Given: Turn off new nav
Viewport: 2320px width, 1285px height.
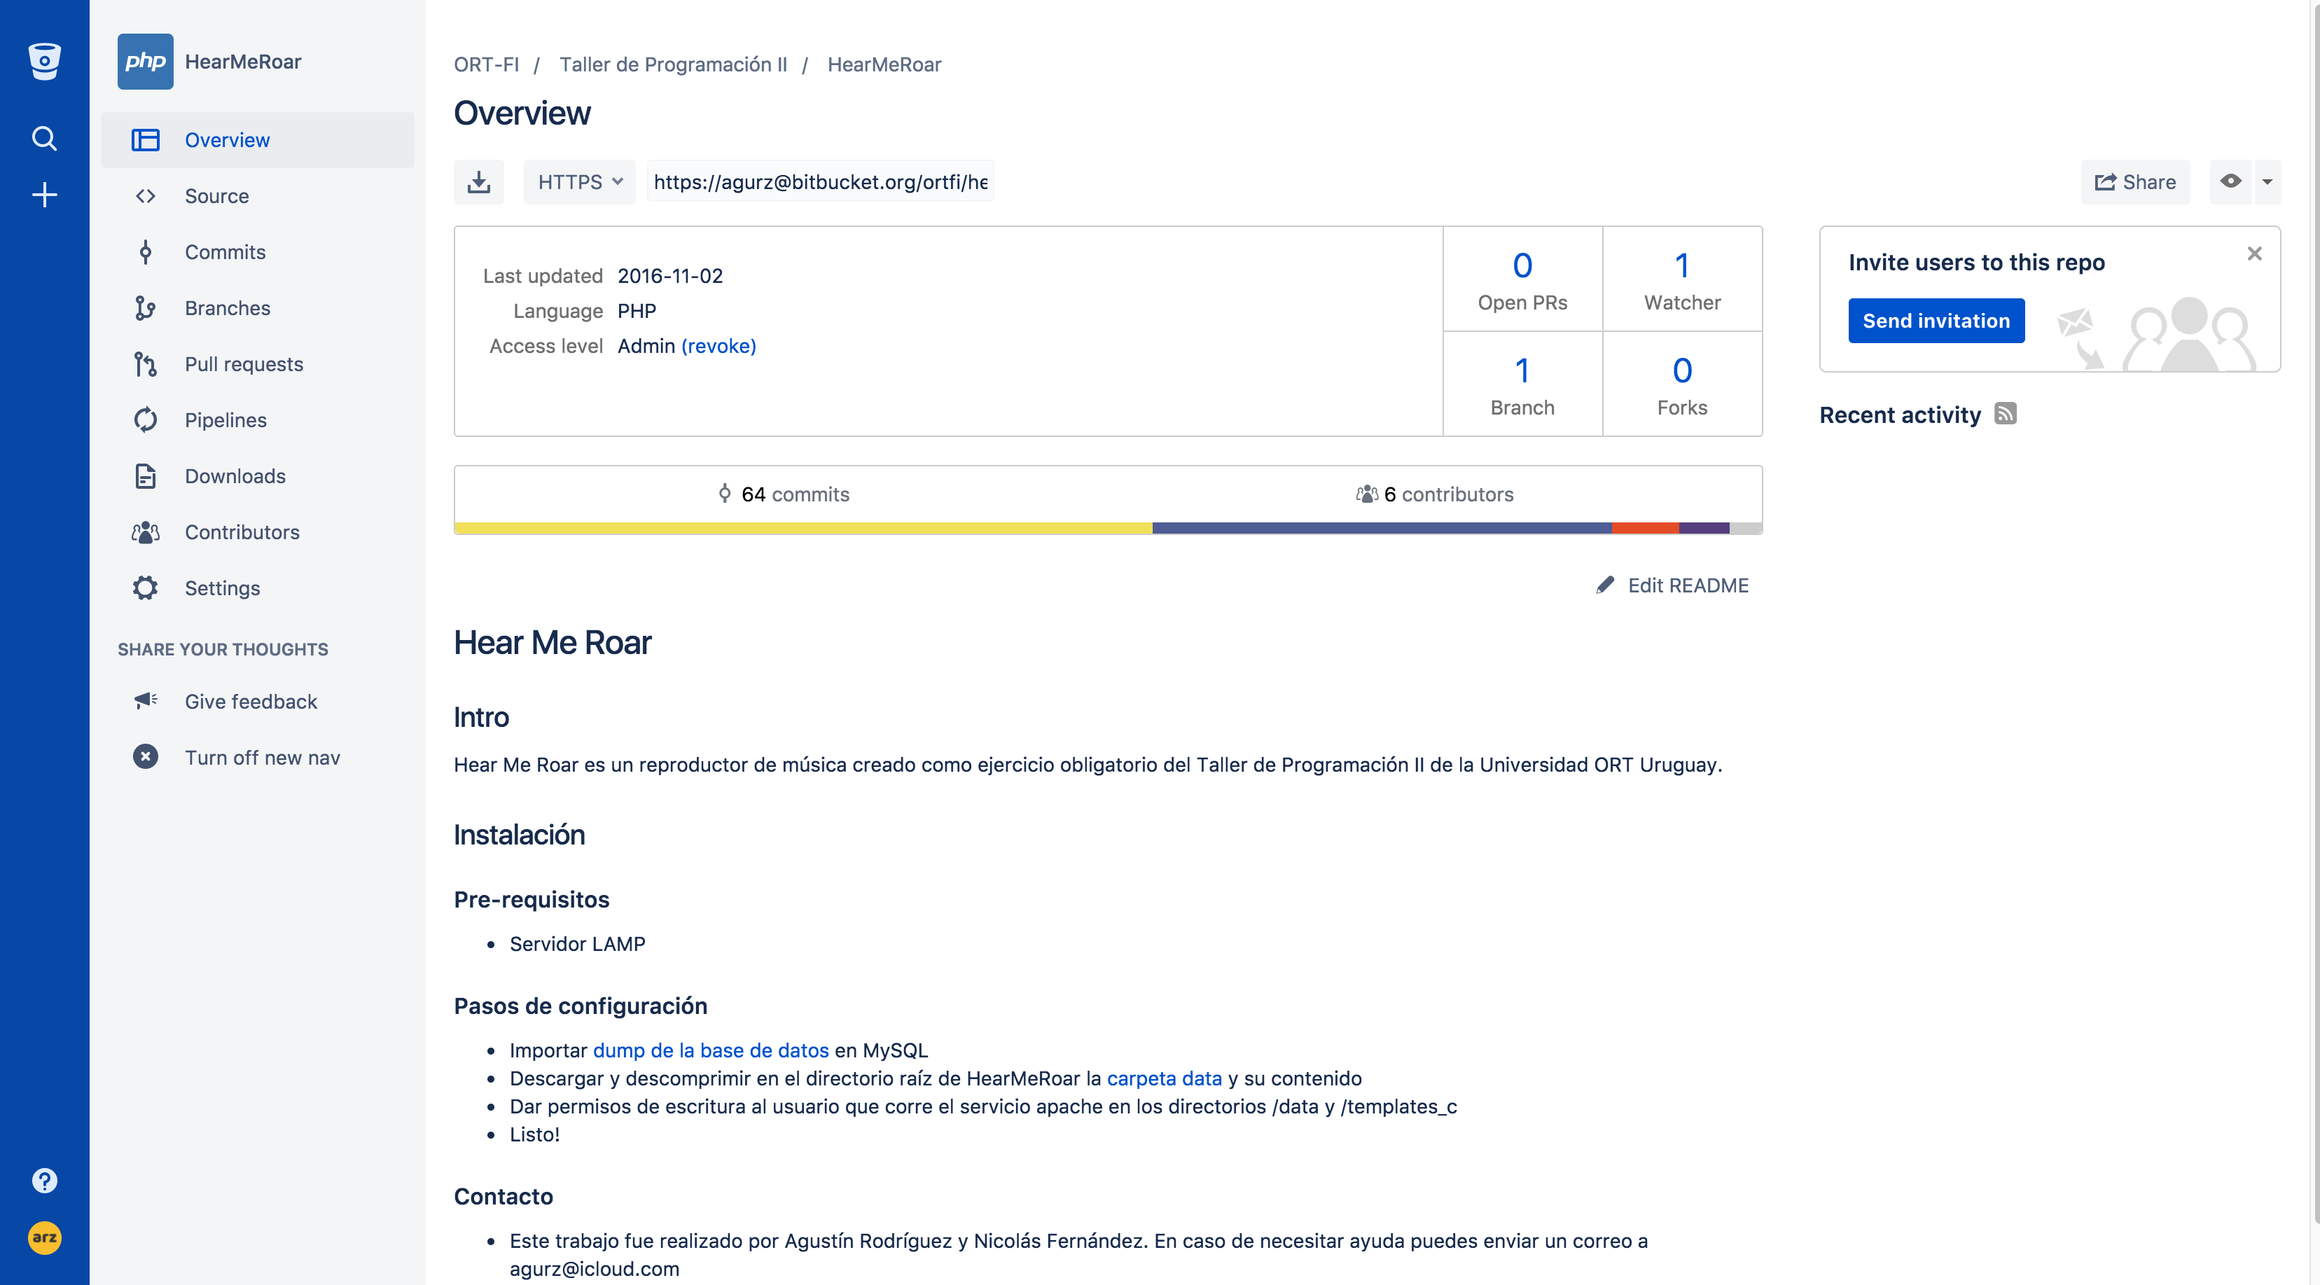Looking at the screenshot, I should tap(262, 757).
